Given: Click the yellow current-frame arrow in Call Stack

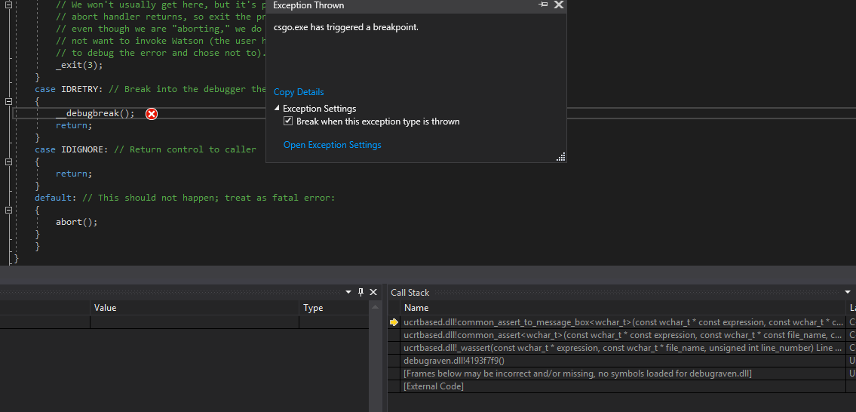Looking at the screenshot, I should click(394, 322).
